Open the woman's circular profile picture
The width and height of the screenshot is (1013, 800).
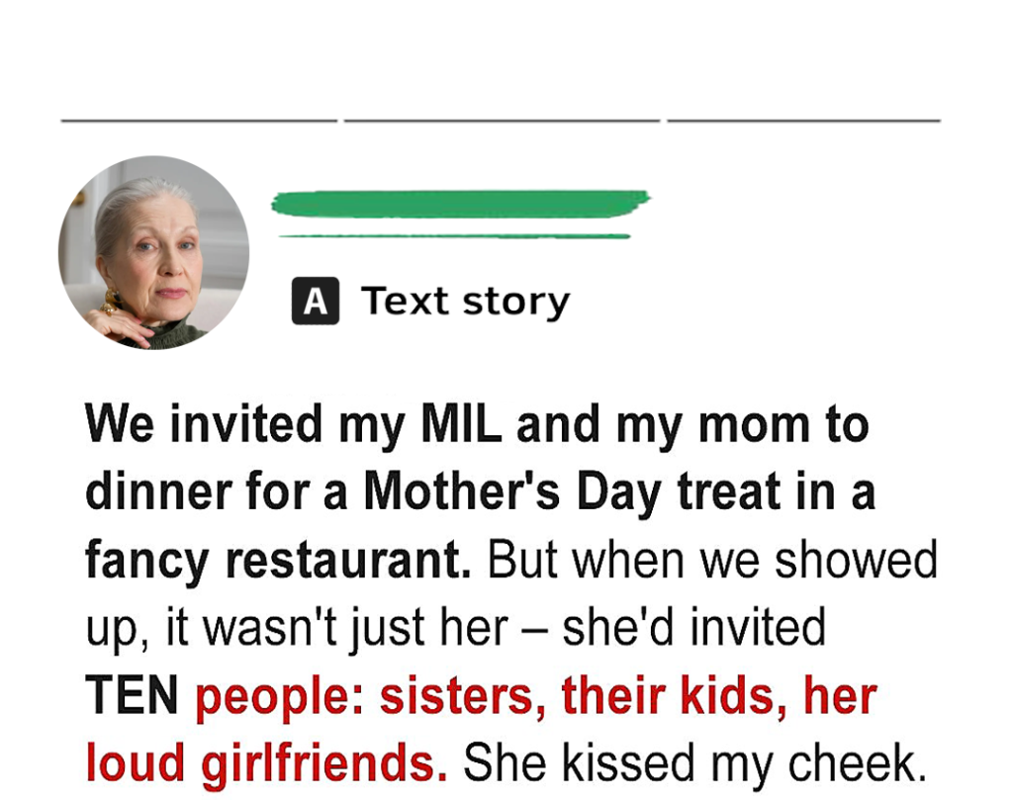click(153, 252)
